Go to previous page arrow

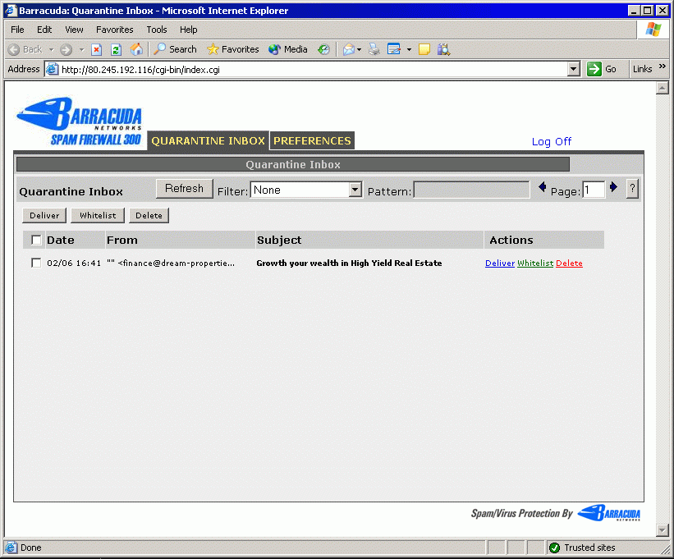click(x=542, y=188)
